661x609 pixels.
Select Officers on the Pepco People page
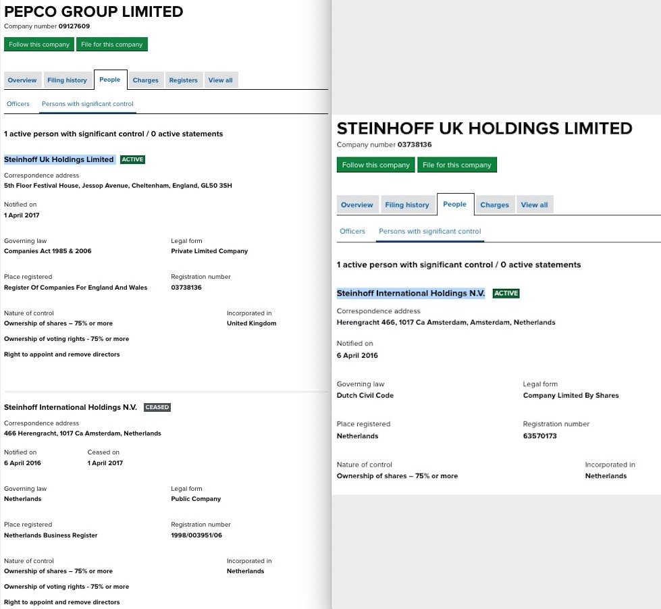pos(18,103)
